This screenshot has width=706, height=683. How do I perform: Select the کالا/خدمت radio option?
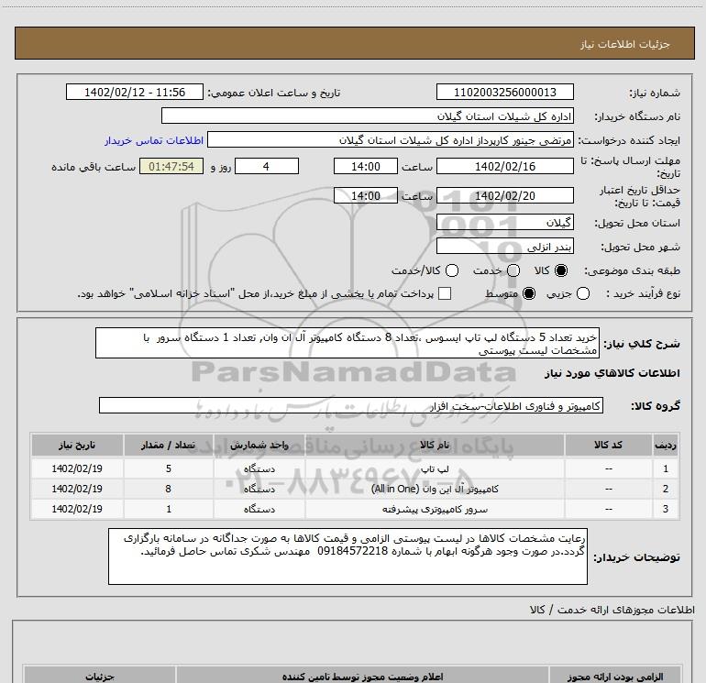click(452, 270)
